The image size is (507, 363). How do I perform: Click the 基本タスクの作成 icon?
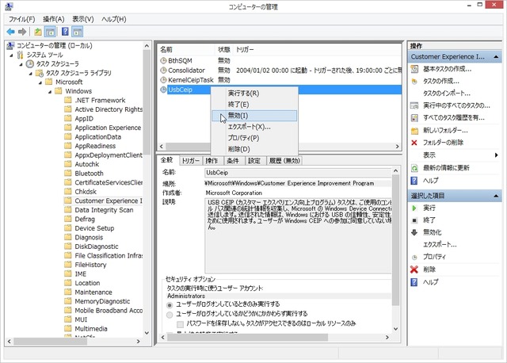[414, 69]
